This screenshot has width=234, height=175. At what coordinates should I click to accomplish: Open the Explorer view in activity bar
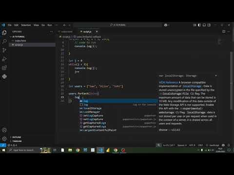tap(4, 33)
